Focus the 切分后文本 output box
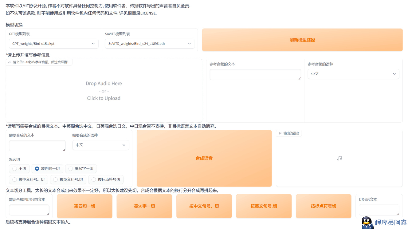Viewport: 408px width, 229px height. pyautogui.click(x=379, y=210)
